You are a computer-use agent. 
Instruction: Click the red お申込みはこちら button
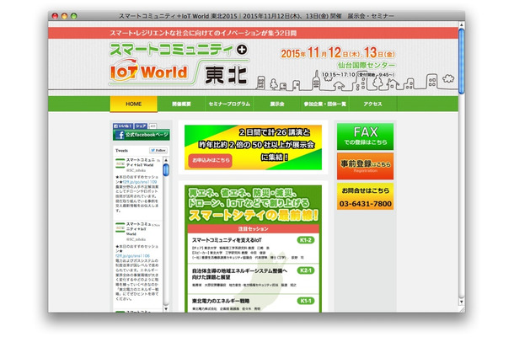click(x=210, y=160)
